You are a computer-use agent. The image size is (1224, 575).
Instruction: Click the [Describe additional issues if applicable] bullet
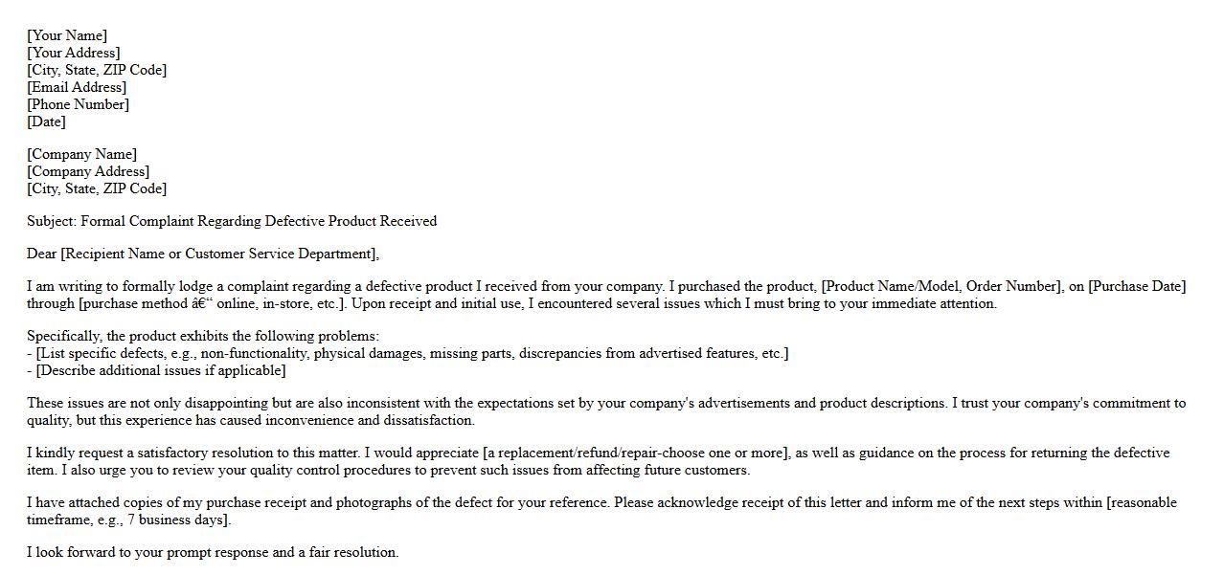pyautogui.click(x=161, y=370)
